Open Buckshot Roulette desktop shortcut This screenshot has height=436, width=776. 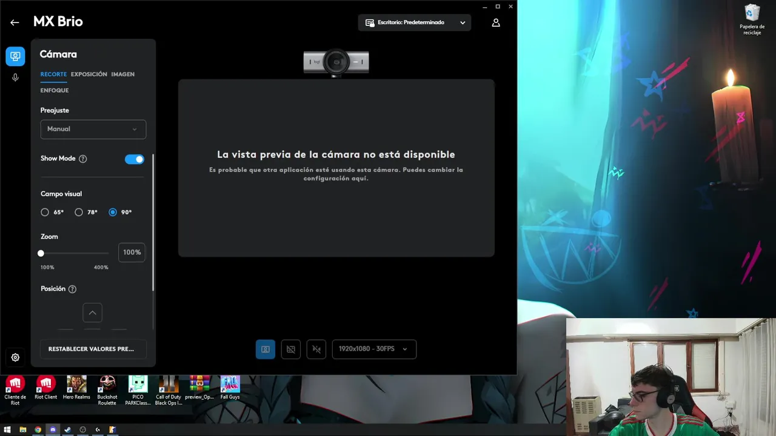click(x=107, y=391)
